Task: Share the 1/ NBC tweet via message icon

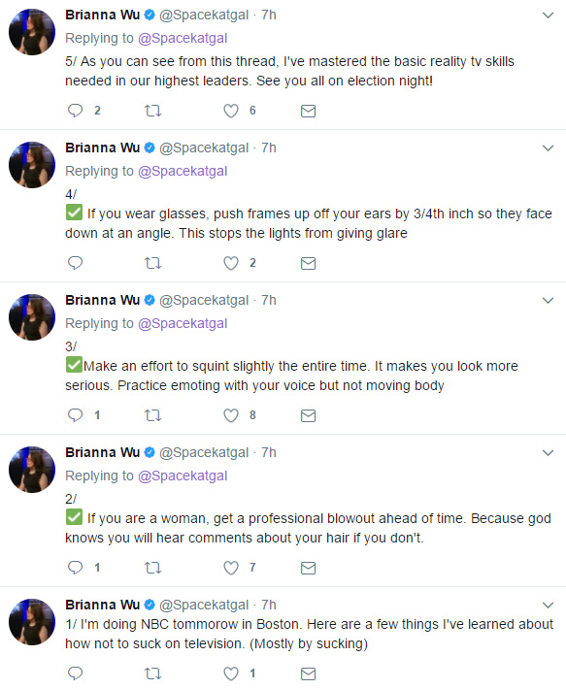Action: [308, 673]
